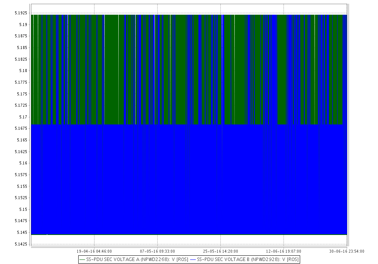Click y-axis value 5.155
Image resolution: width=378 pixels, height=264 pixels.
click(x=22, y=186)
